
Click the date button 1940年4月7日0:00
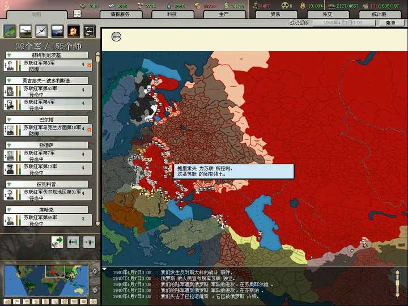tap(344, 23)
